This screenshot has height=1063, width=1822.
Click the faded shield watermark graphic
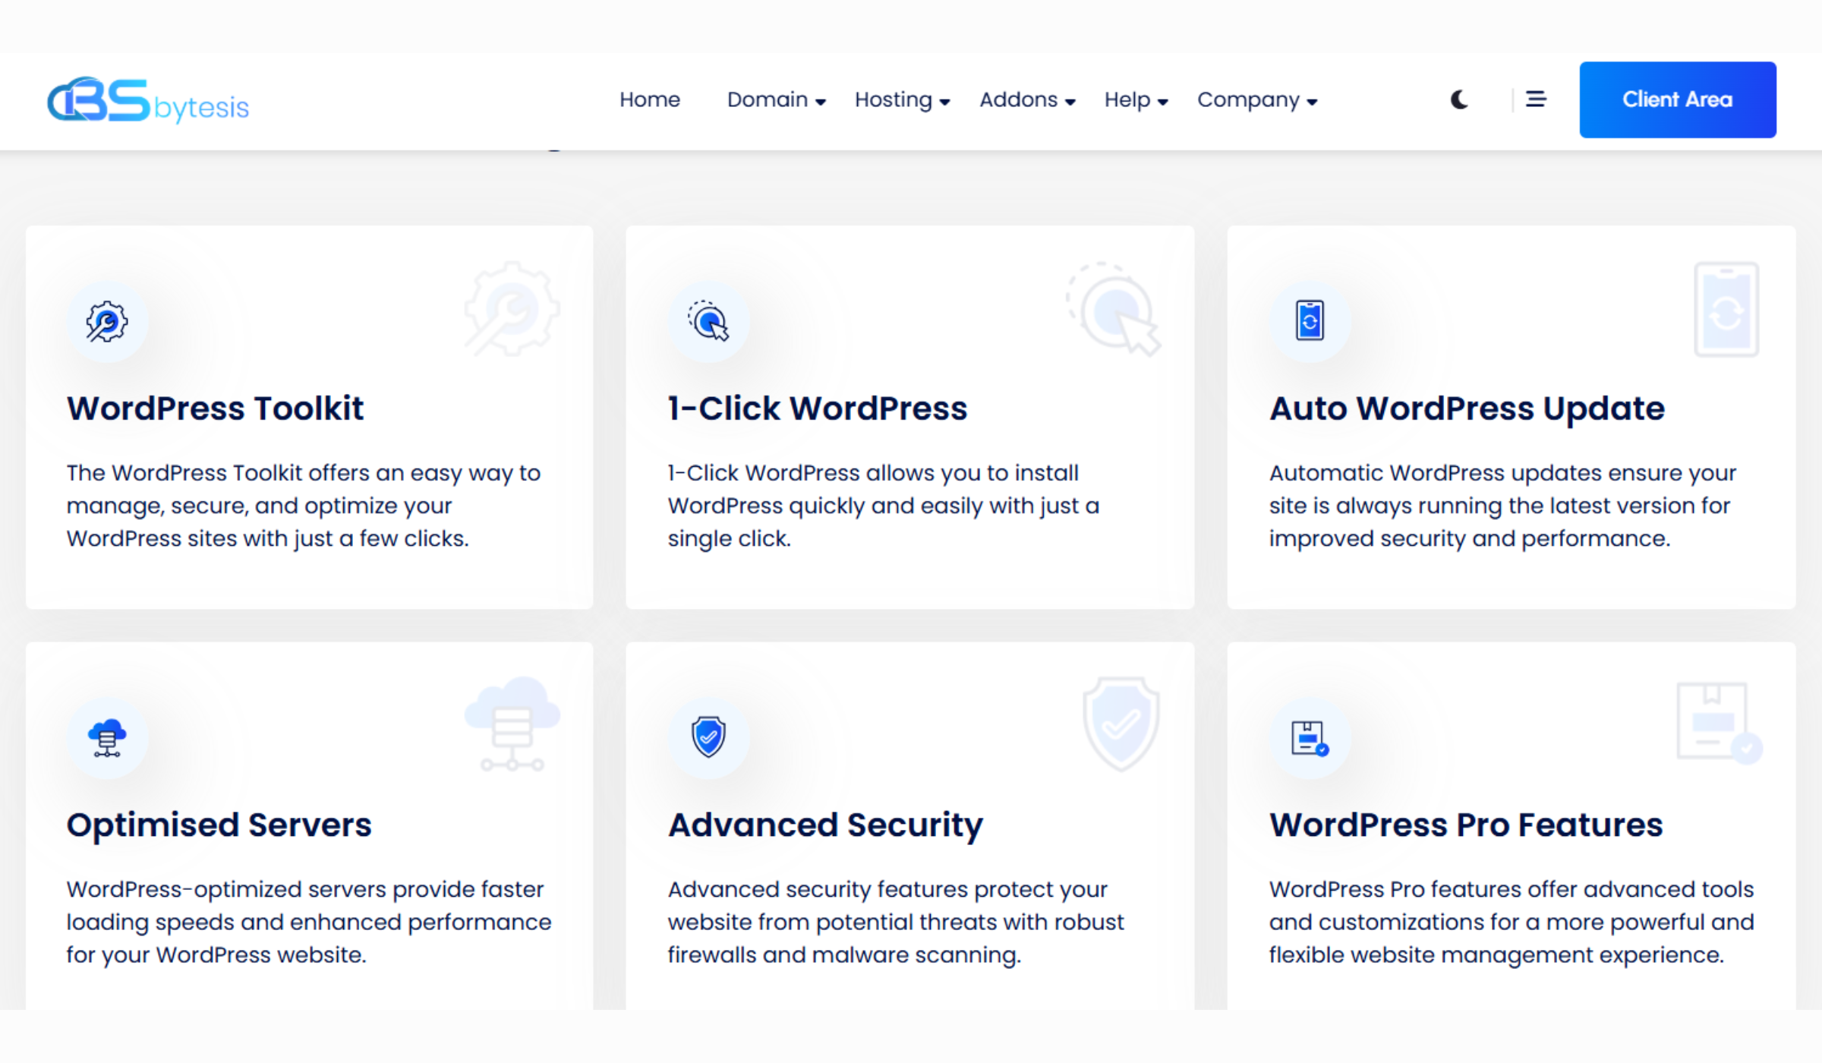(x=1121, y=724)
